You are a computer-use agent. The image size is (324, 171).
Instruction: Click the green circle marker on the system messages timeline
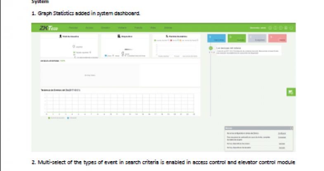[x=210, y=49]
